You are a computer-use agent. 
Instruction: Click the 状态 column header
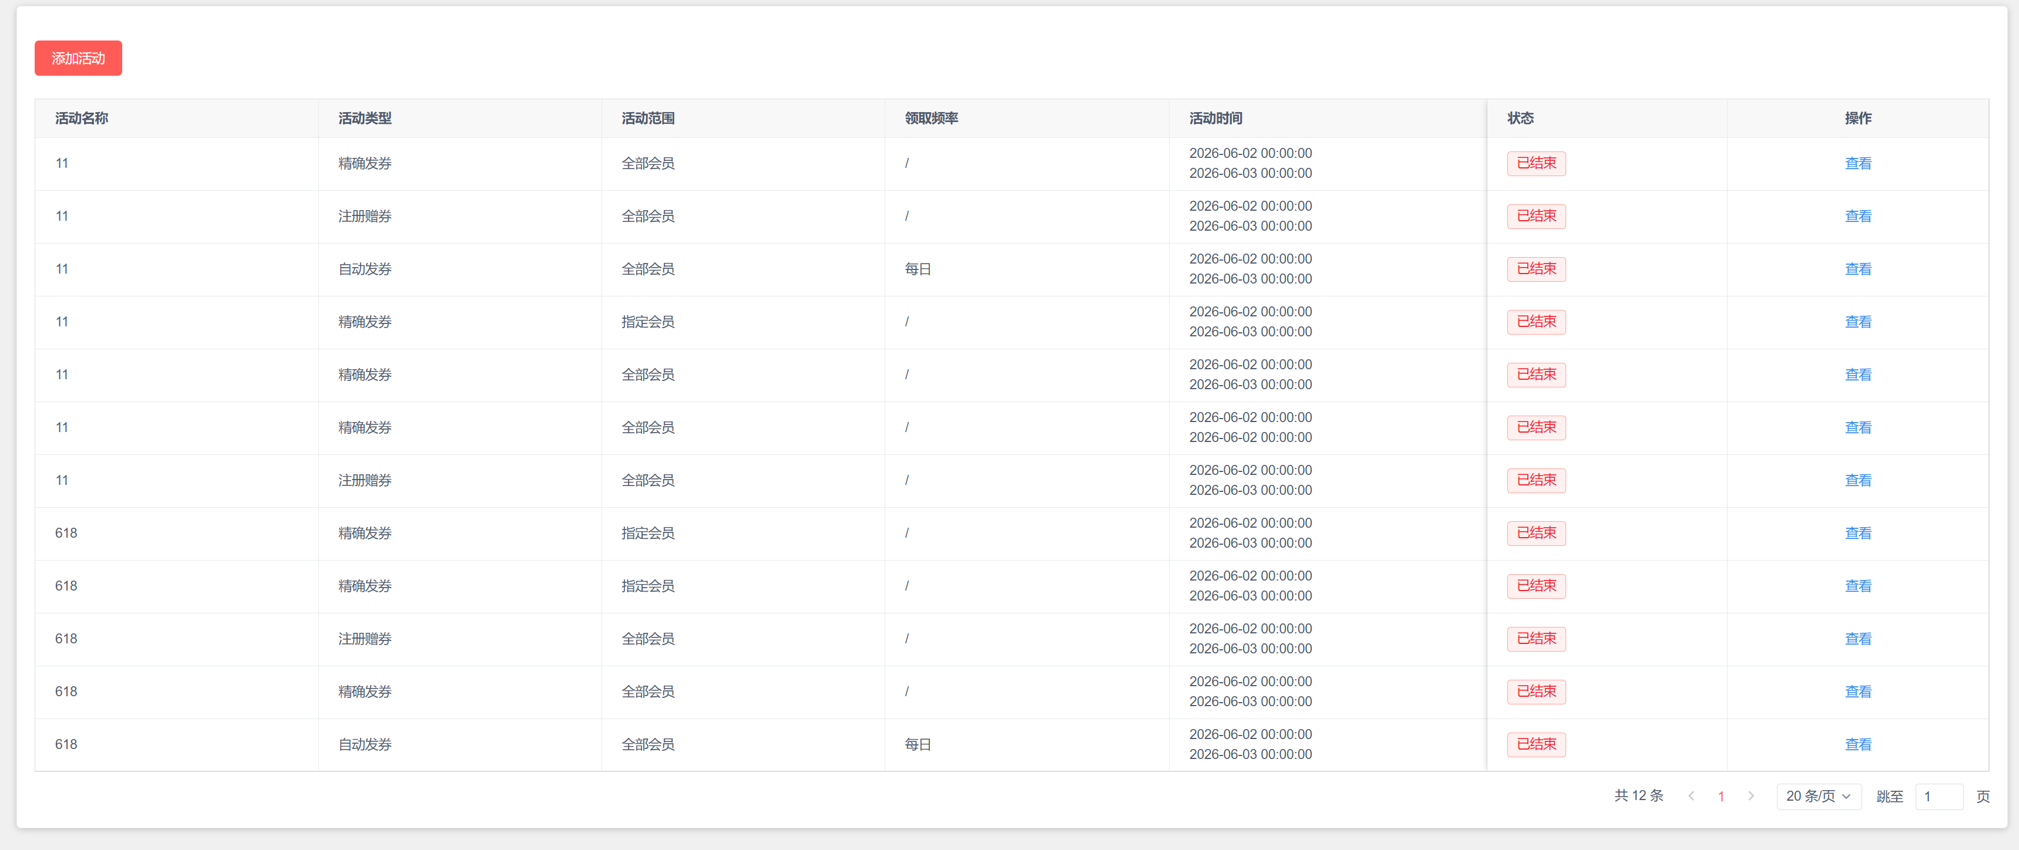tap(1520, 119)
